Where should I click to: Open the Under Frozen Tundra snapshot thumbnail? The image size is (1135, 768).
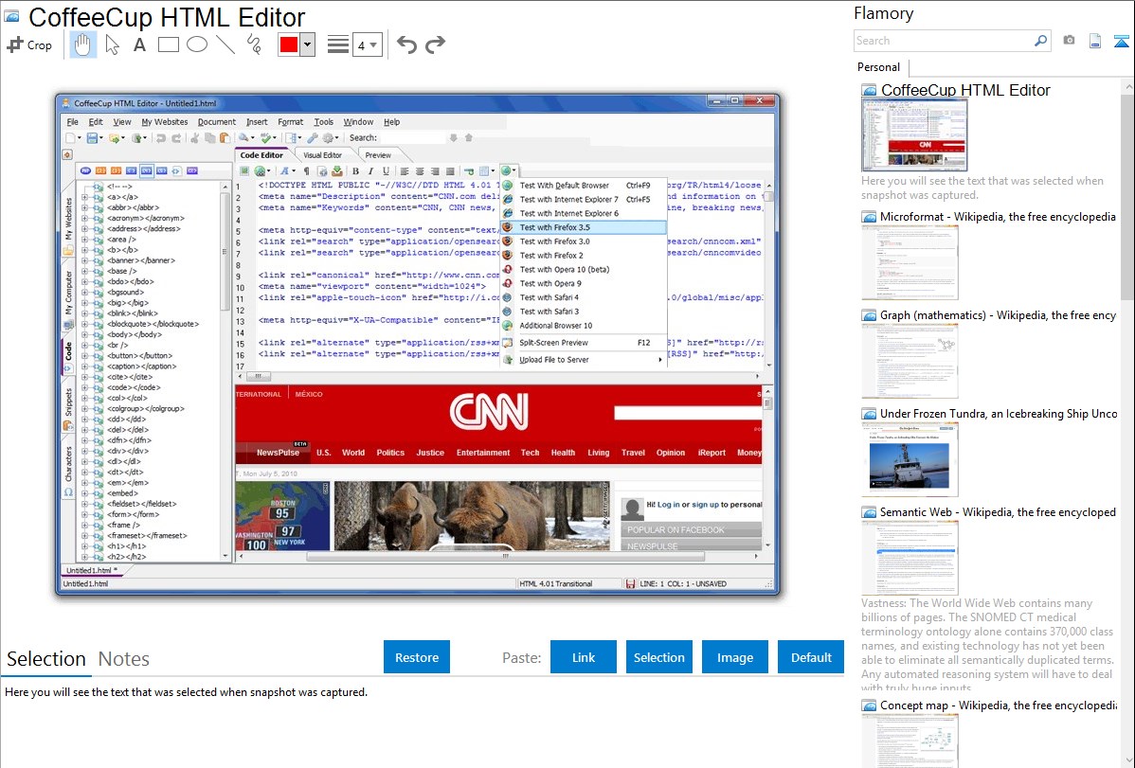[x=910, y=459]
